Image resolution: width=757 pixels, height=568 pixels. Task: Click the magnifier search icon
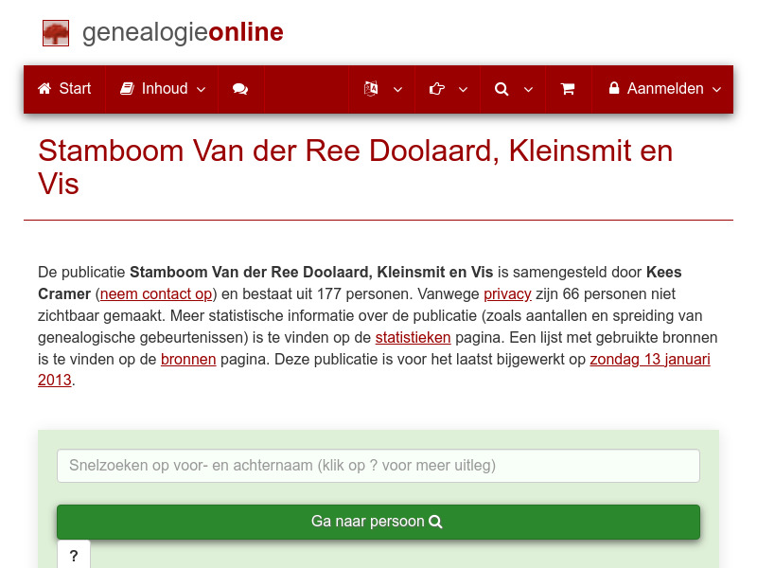(x=501, y=88)
